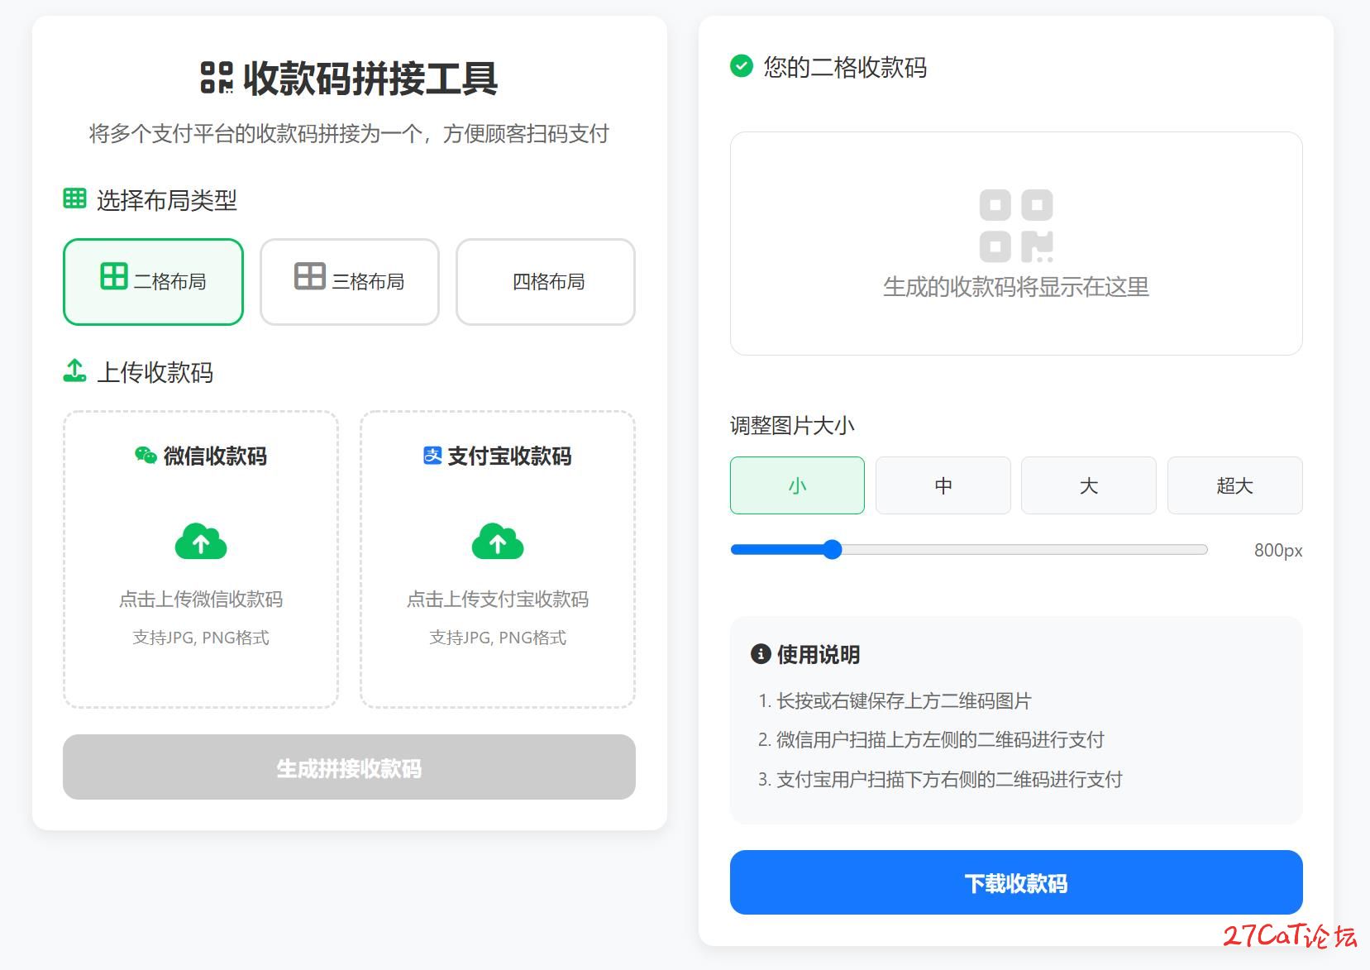Viewport: 1370px width, 970px height.
Task: Click the generated QR code preview placeholder
Action: click(1016, 244)
